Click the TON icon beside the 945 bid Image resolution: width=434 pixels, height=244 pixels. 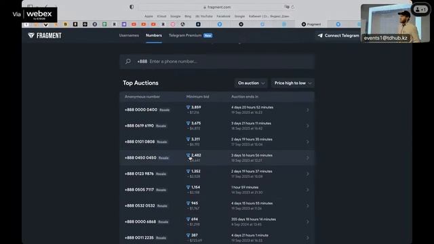pyautogui.click(x=189, y=203)
